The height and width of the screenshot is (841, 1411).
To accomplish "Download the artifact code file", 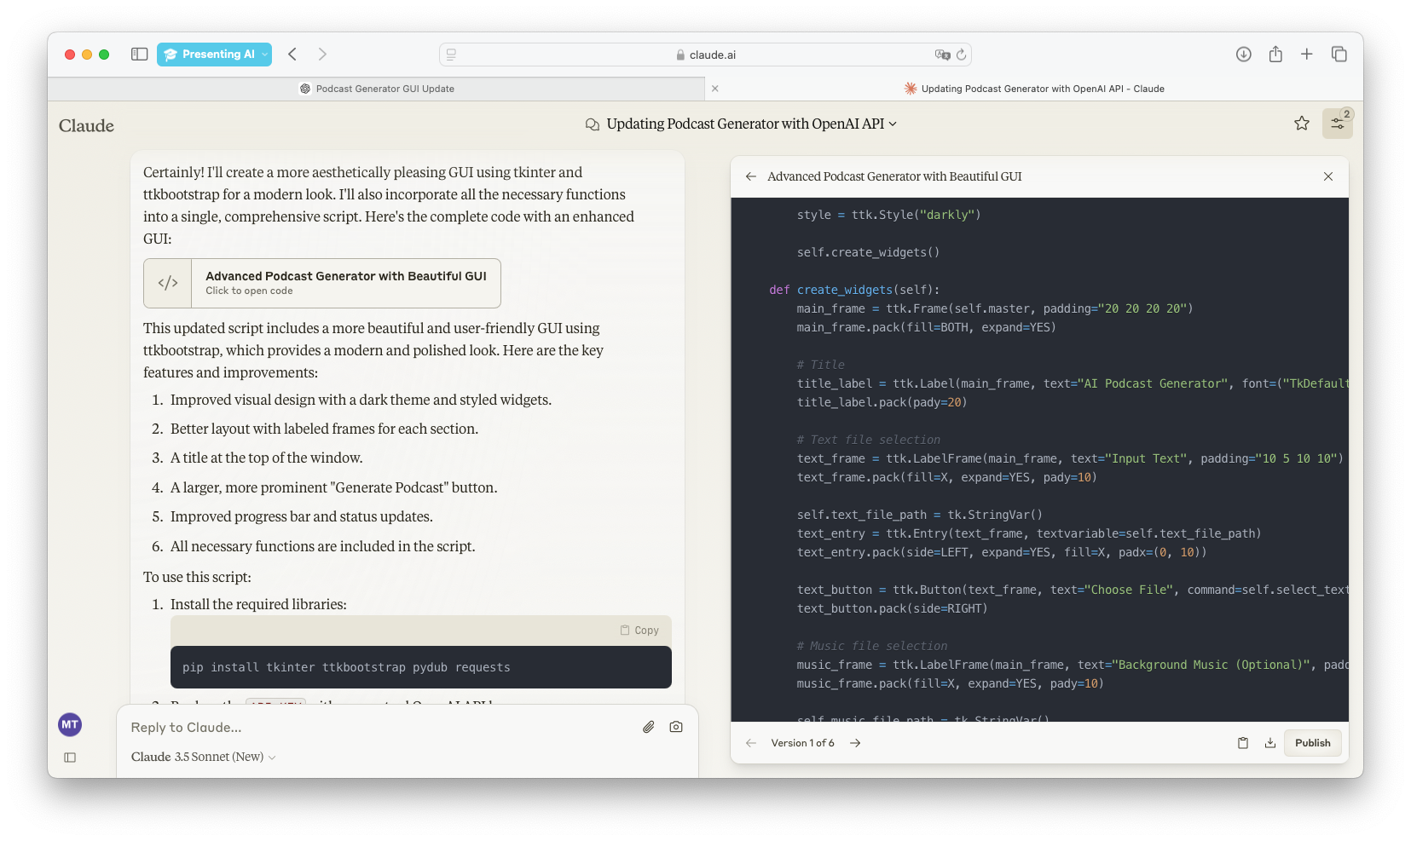I will coord(1270,743).
